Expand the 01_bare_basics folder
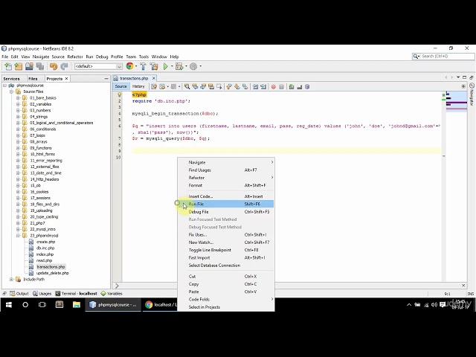Viewport: 476px width, 357px height. (x=18, y=97)
